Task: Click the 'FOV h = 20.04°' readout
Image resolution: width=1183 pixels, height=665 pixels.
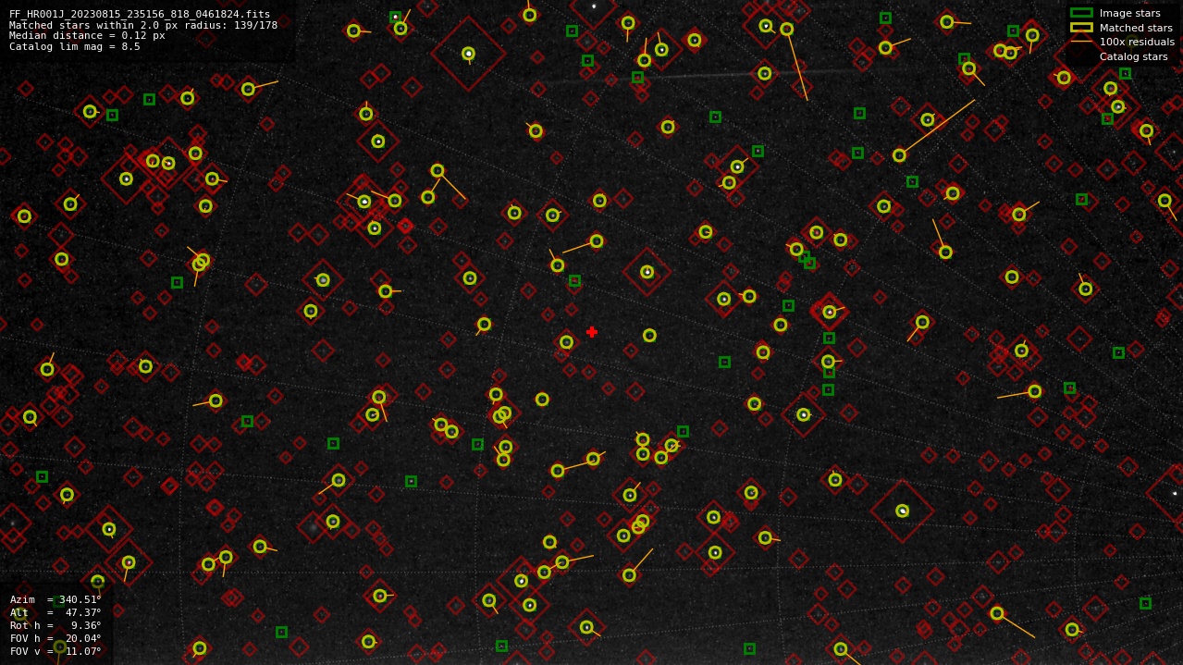Action: click(55, 638)
